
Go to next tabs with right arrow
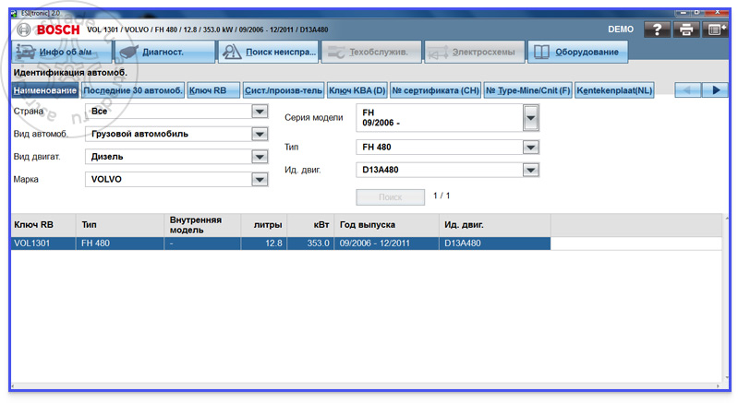[716, 90]
